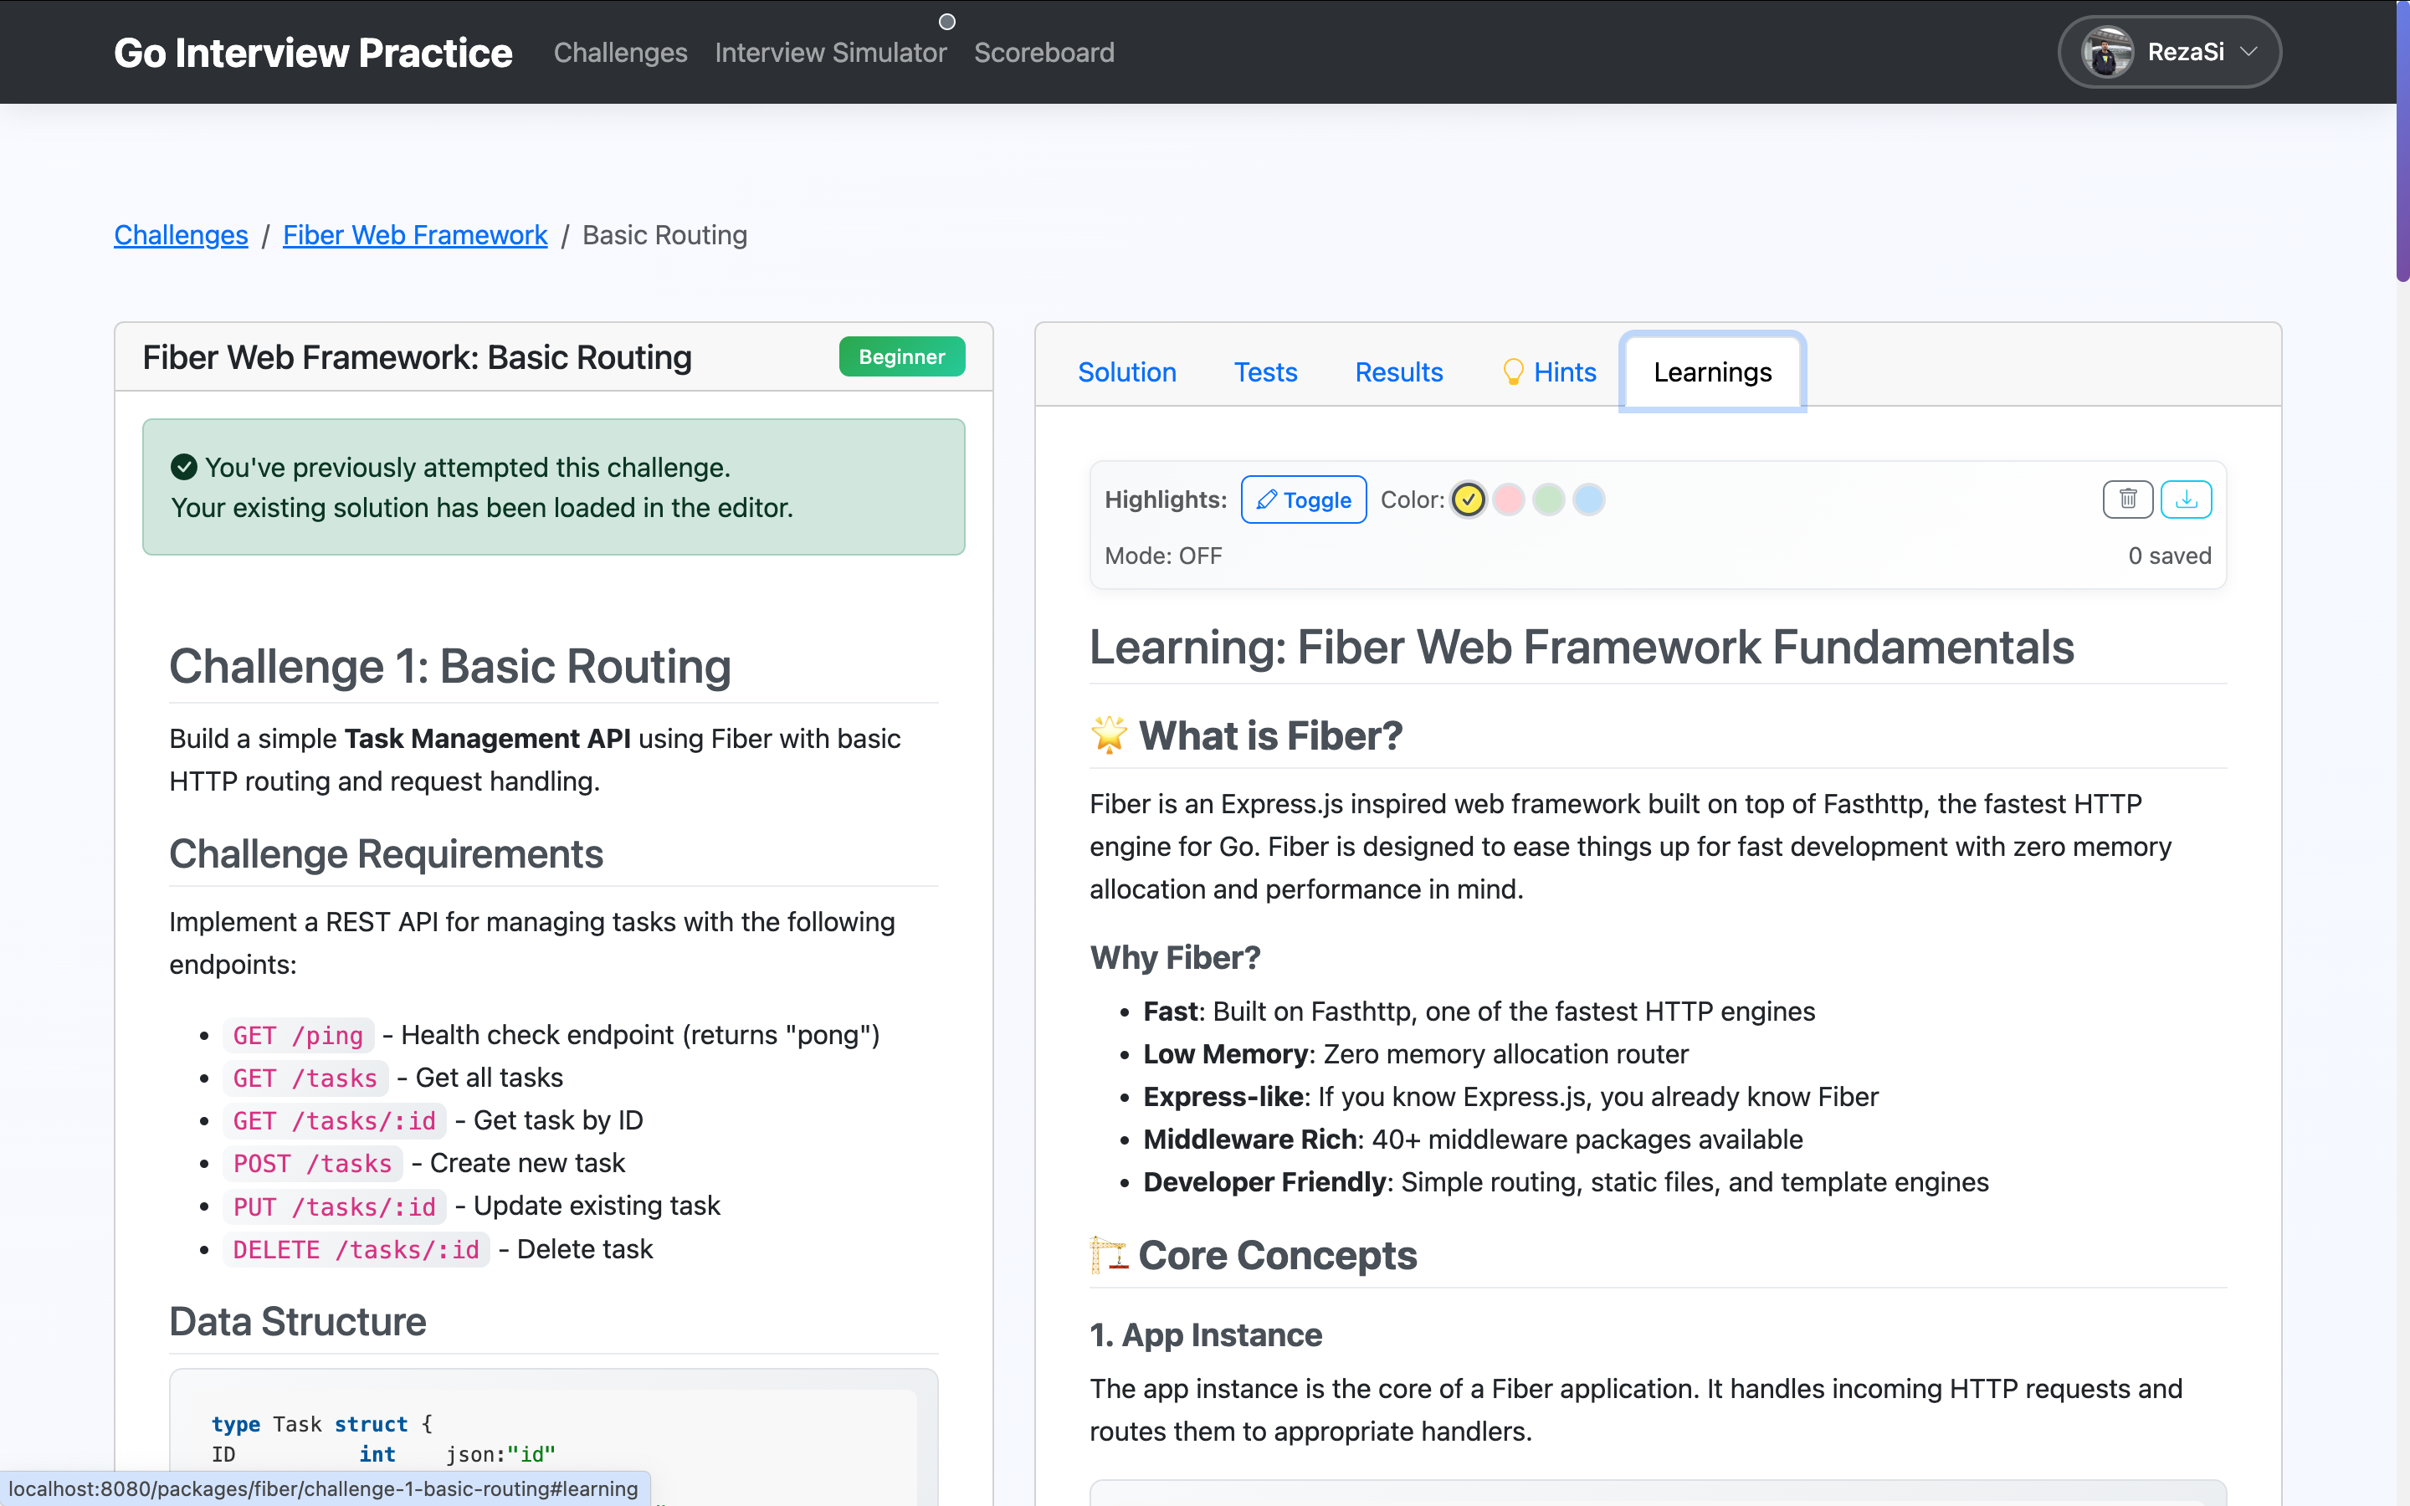Select the yellow highlight color
Image resolution: width=2410 pixels, height=1506 pixels.
[1468, 499]
